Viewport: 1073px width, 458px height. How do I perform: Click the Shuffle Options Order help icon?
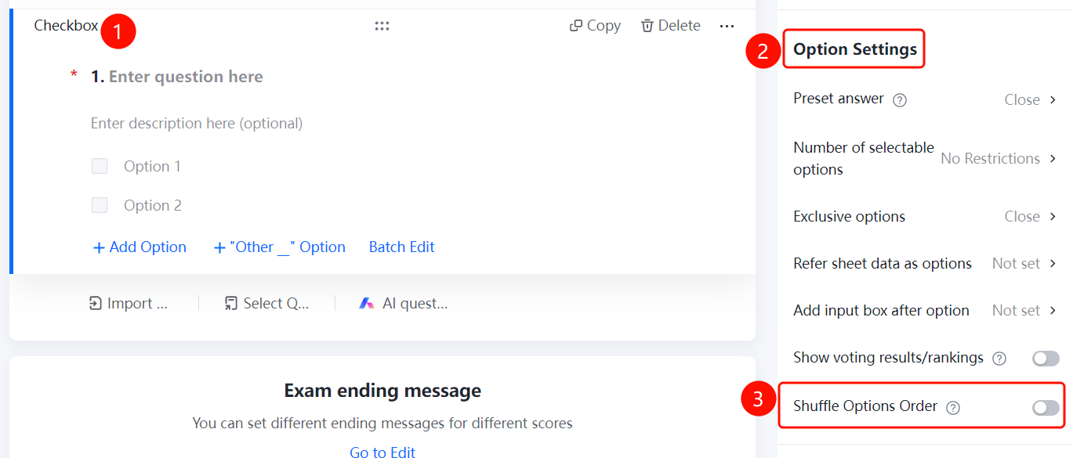coord(953,407)
